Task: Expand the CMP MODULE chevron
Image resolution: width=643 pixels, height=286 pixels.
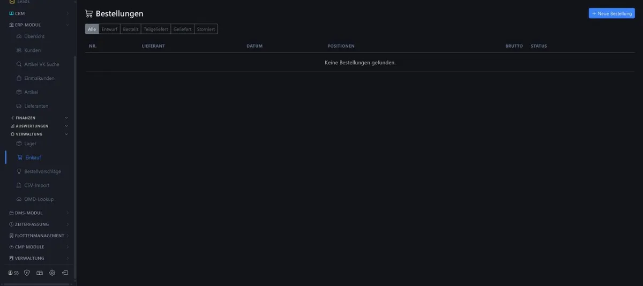Action: (x=68, y=247)
